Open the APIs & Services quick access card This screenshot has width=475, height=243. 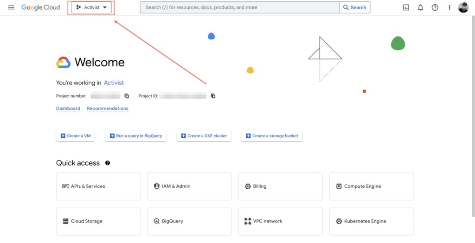coord(98,186)
